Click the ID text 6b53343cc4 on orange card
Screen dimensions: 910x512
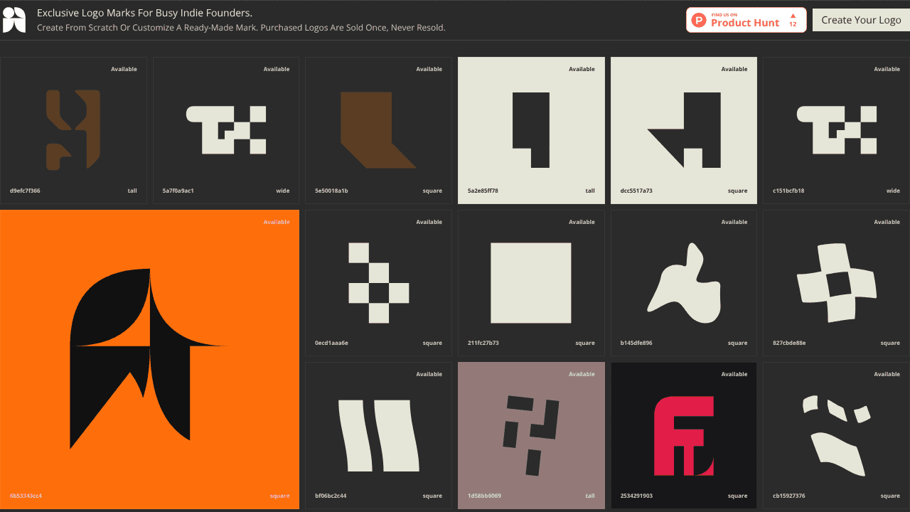tap(26, 496)
